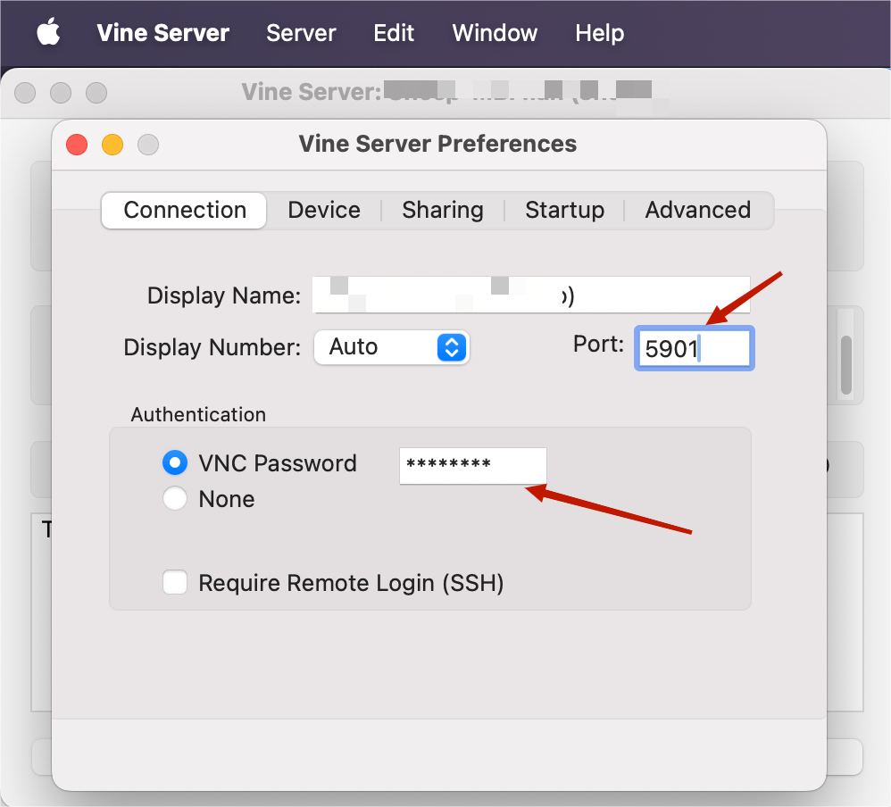Open the Sharing tab

443,211
